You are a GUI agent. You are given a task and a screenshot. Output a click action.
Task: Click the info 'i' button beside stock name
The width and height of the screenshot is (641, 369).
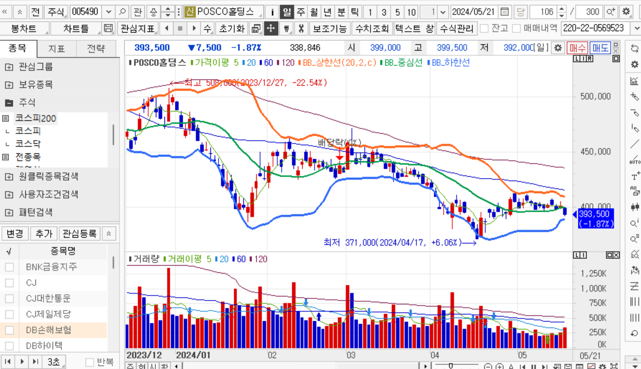point(272,12)
